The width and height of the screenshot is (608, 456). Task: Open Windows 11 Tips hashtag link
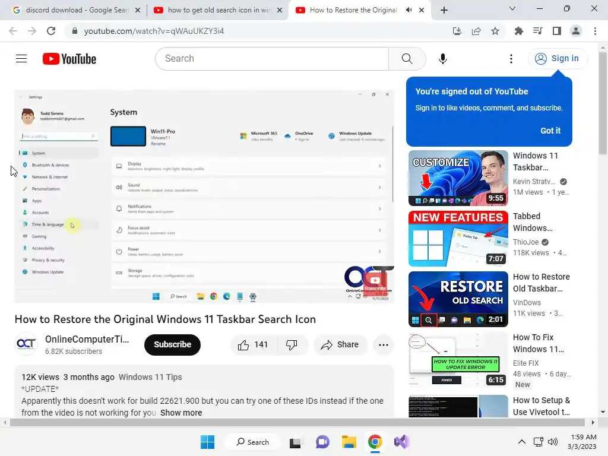click(150, 377)
